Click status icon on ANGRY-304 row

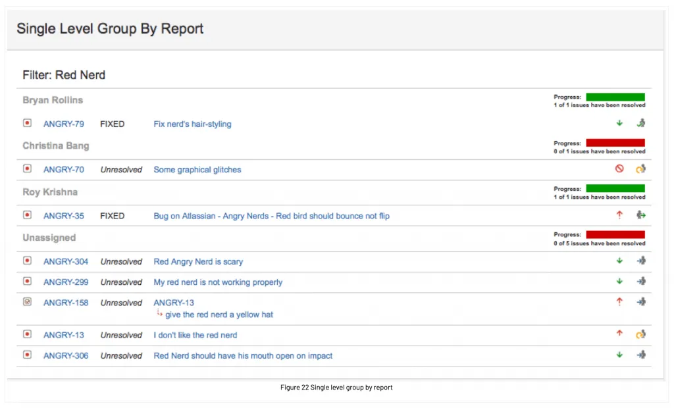coord(641,261)
